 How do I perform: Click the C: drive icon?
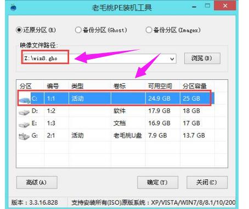(x=25, y=100)
